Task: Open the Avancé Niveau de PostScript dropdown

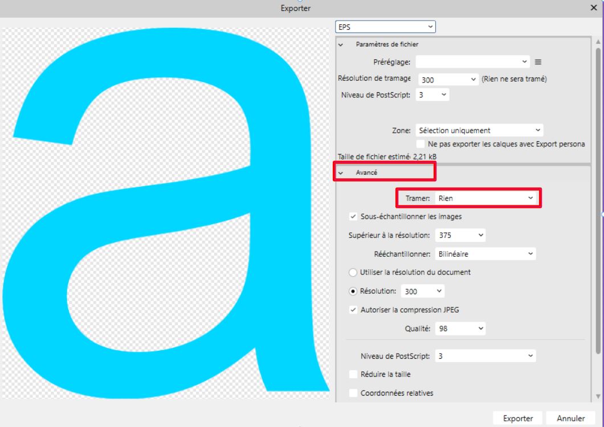Action: point(485,356)
